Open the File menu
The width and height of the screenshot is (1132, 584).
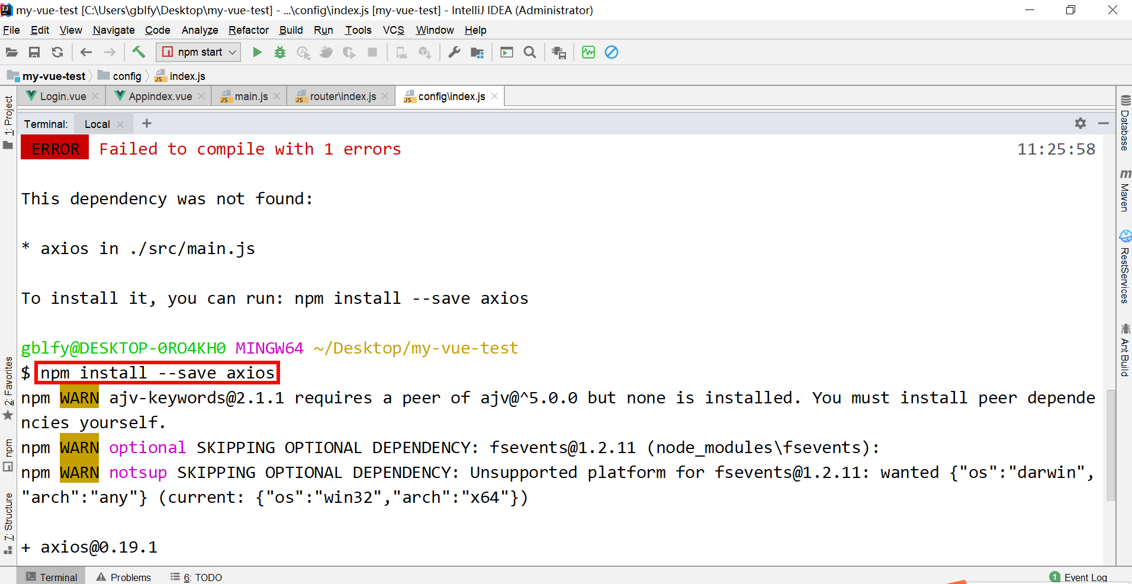(11, 30)
